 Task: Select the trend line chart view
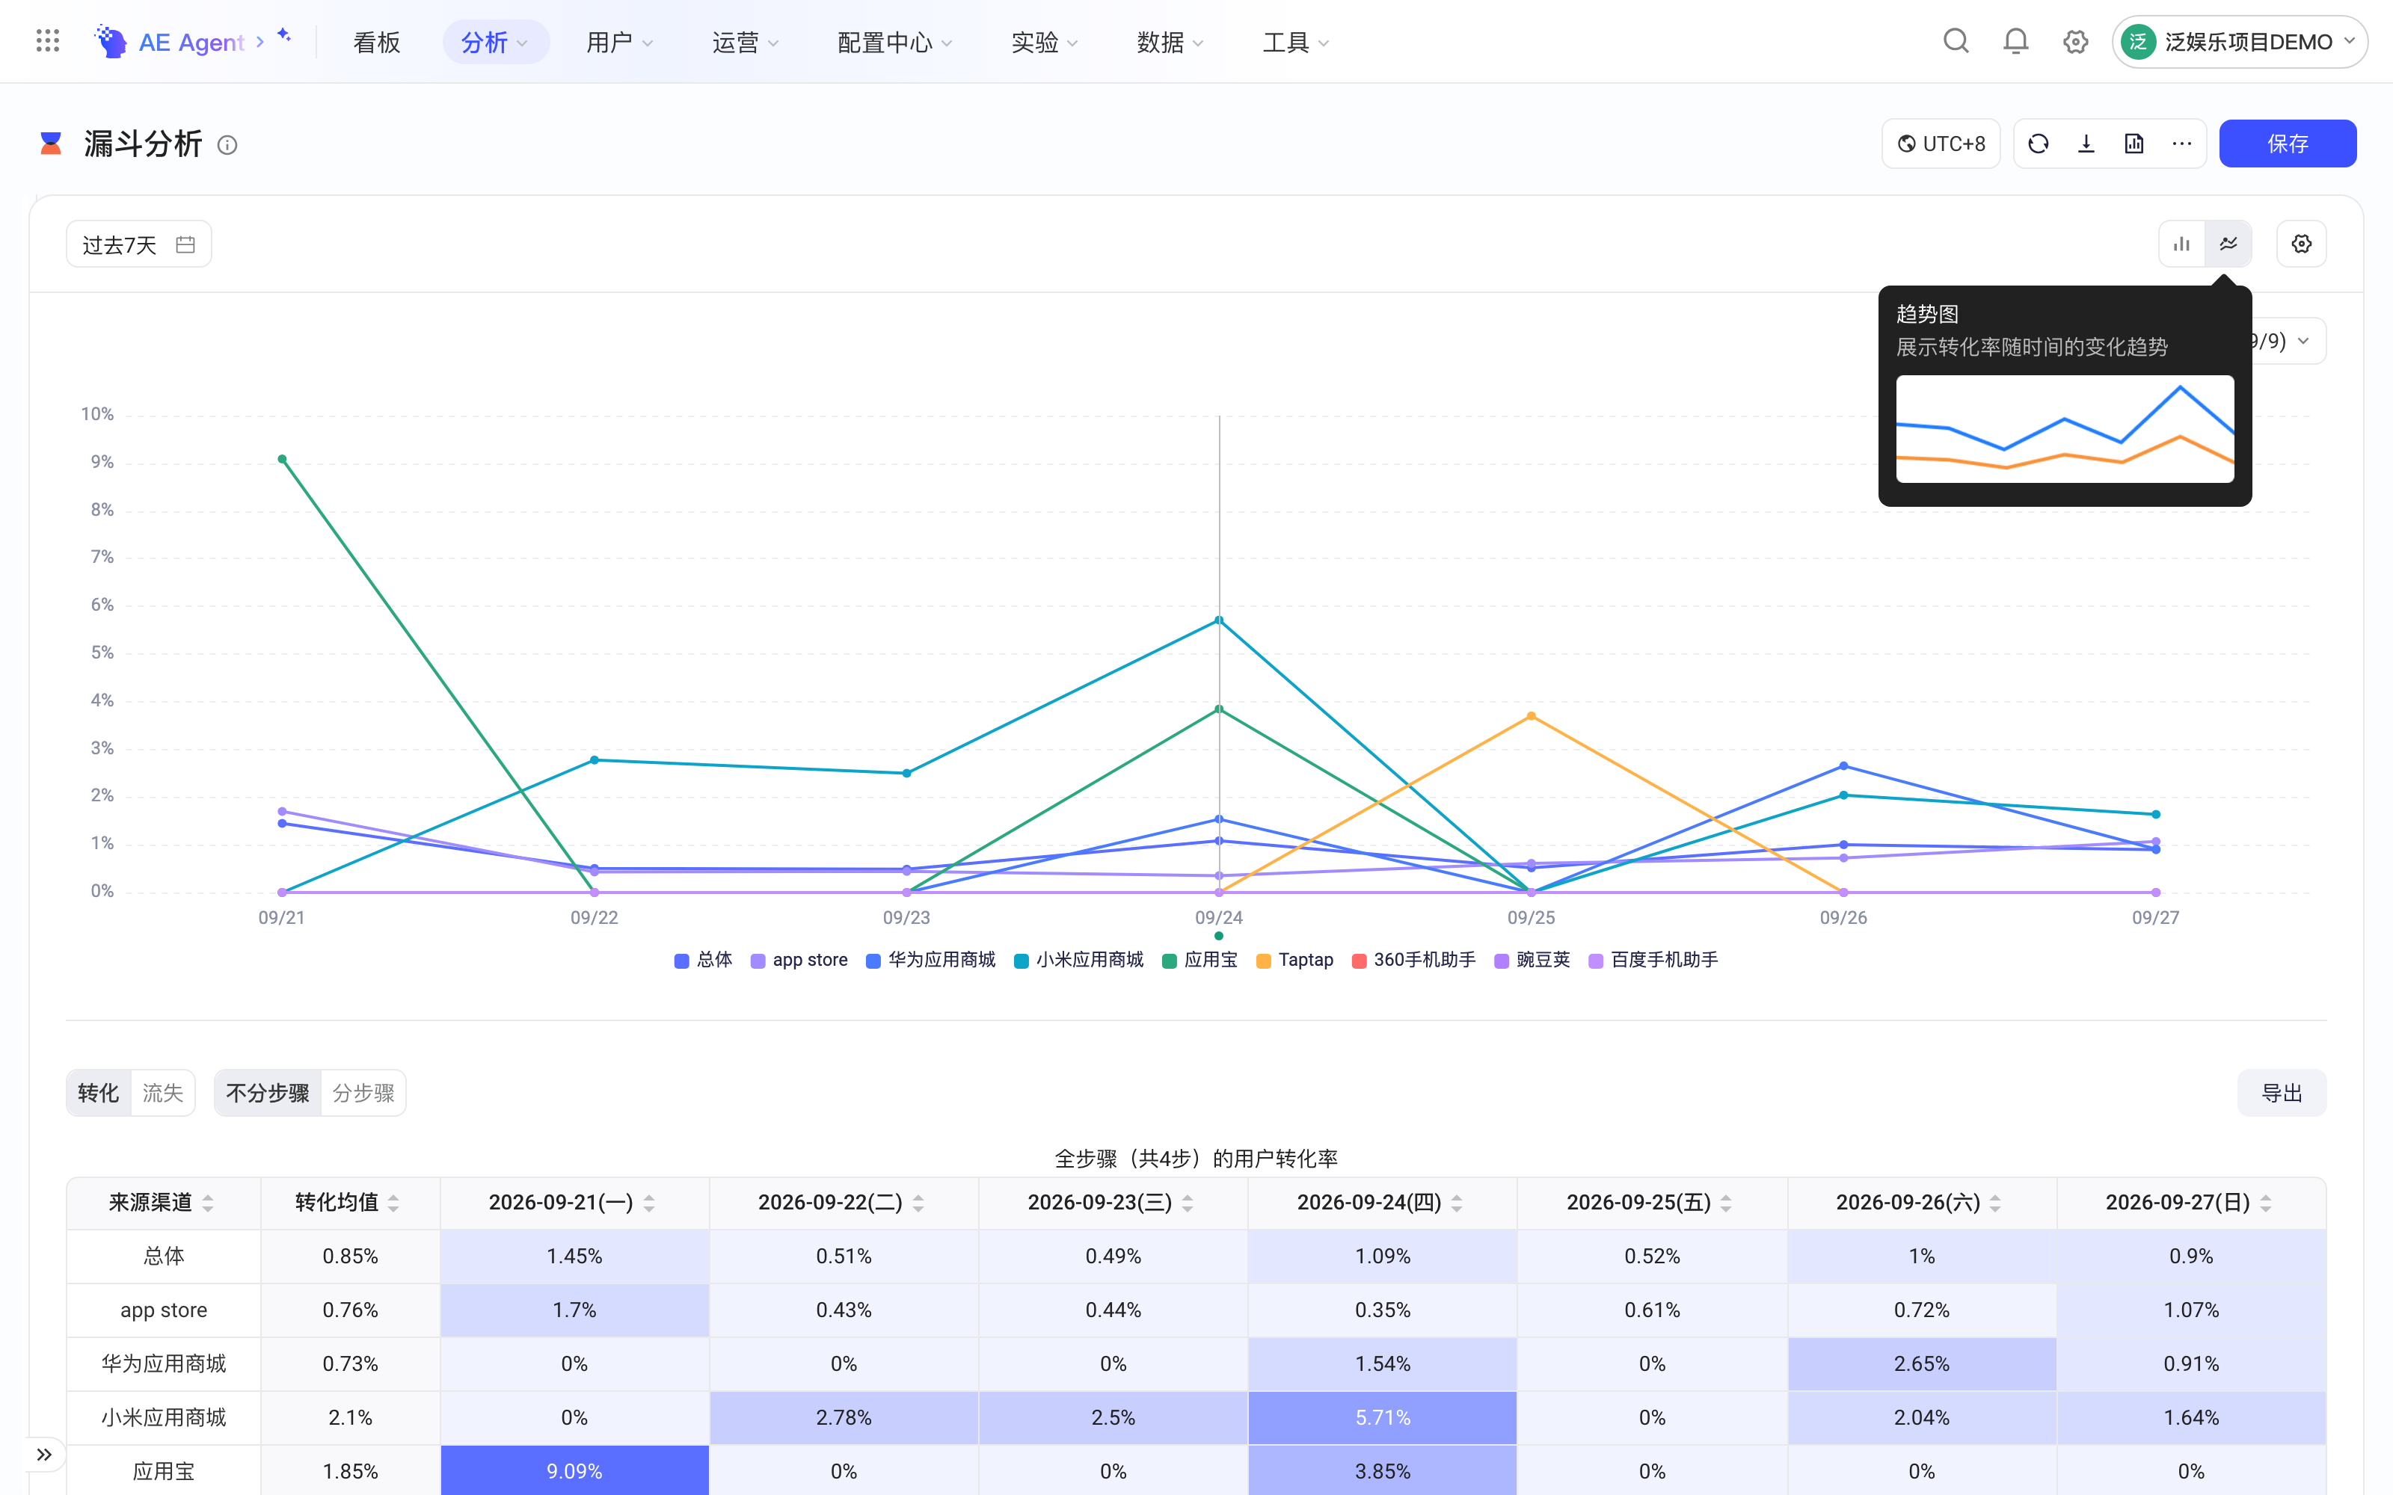pos(2228,244)
